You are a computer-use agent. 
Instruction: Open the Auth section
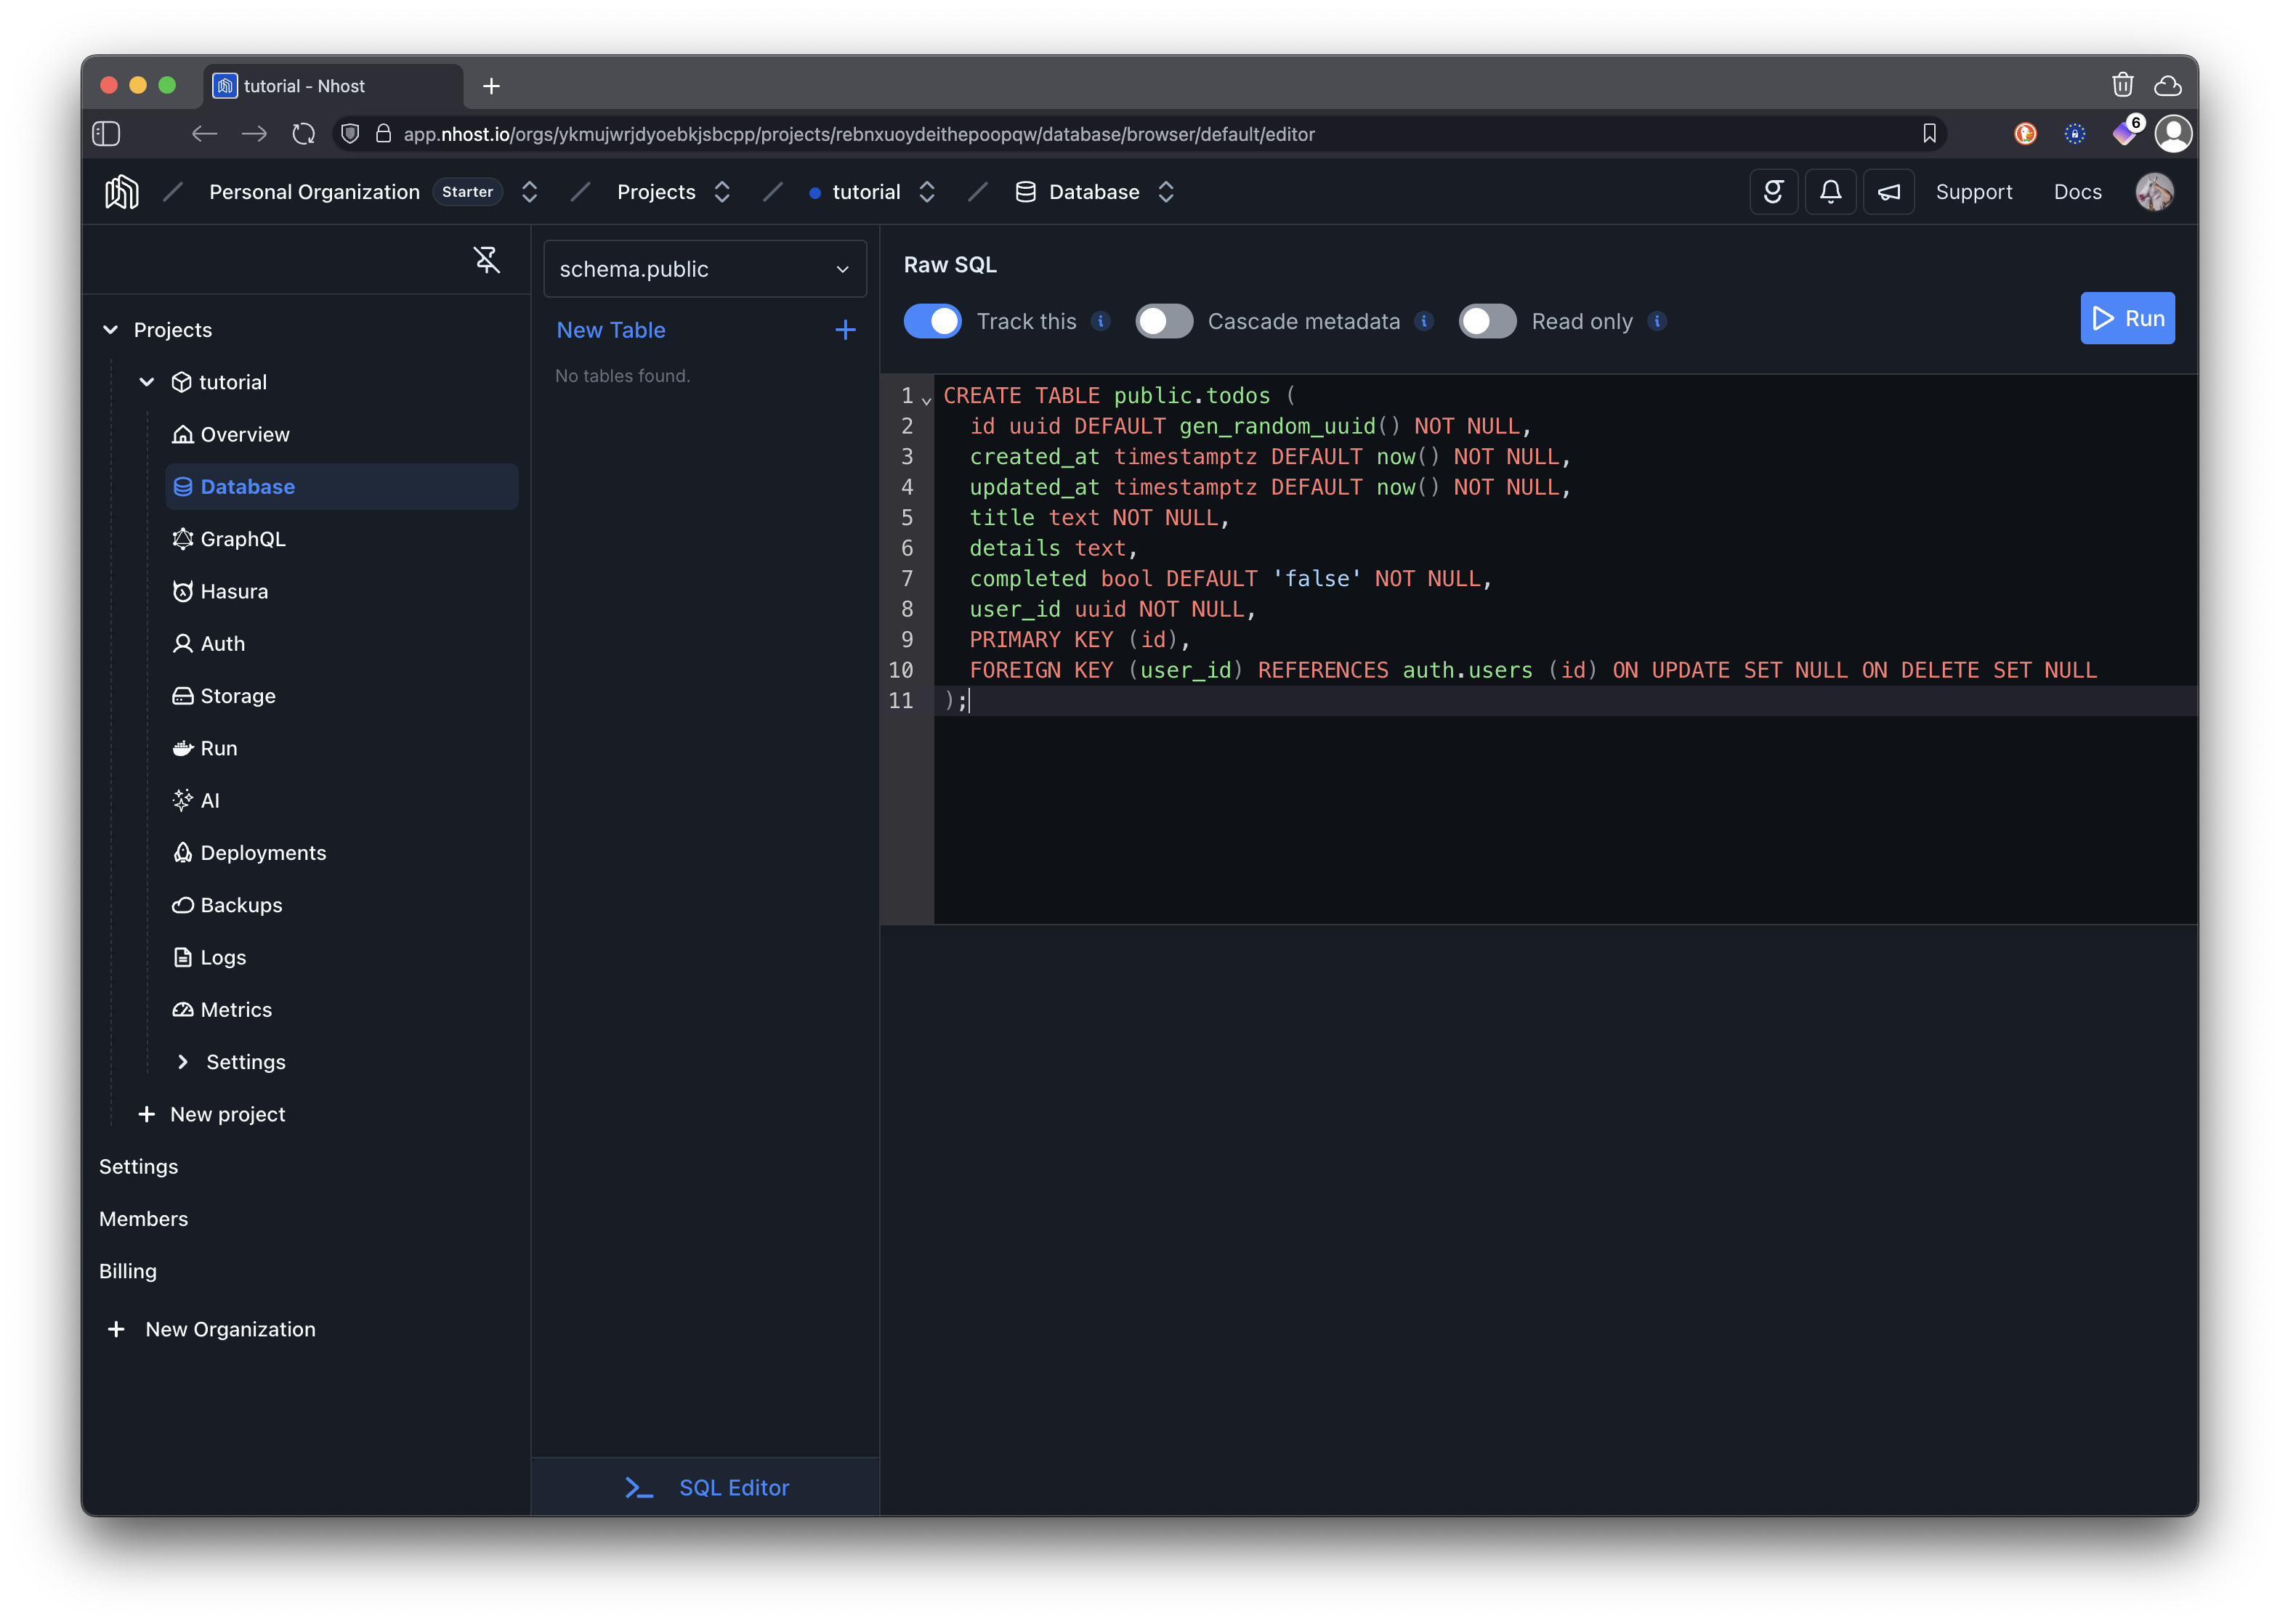click(x=222, y=643)
